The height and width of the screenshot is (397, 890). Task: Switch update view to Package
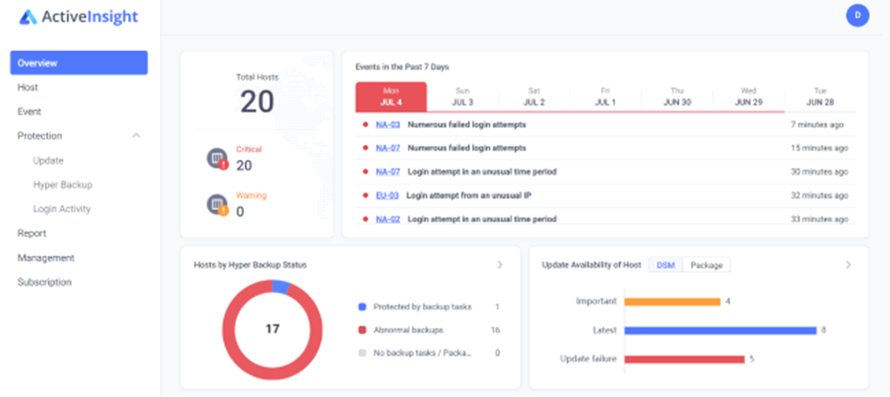(x=706, y=265)
